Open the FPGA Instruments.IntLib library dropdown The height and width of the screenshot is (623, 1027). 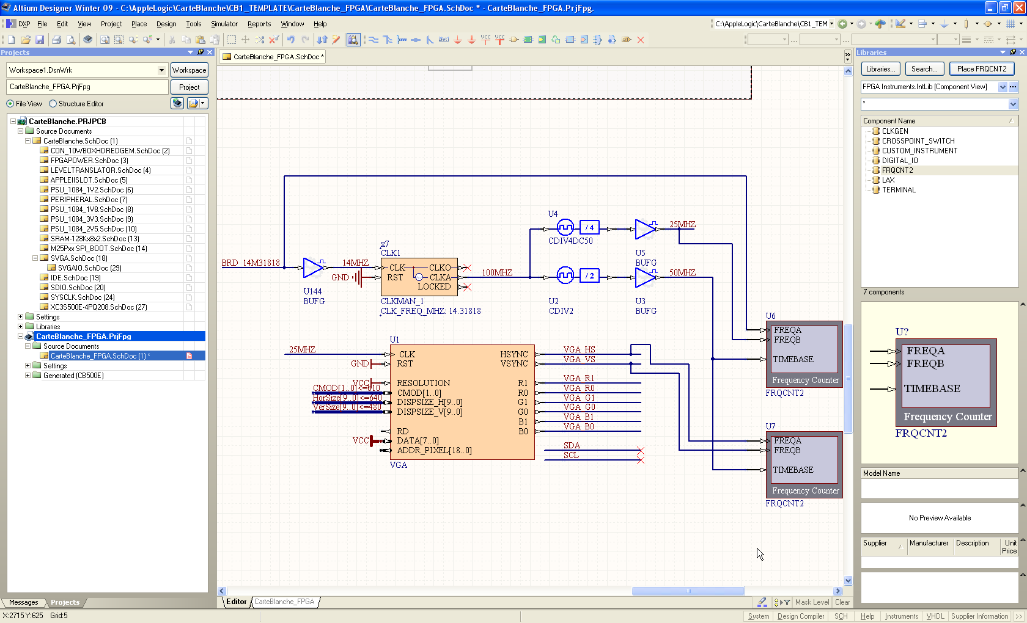pos(1003,87)
